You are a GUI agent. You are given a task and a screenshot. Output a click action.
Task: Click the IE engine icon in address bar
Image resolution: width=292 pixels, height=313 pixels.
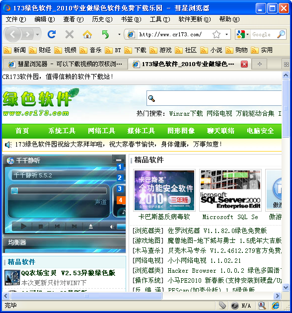[131, 35]
